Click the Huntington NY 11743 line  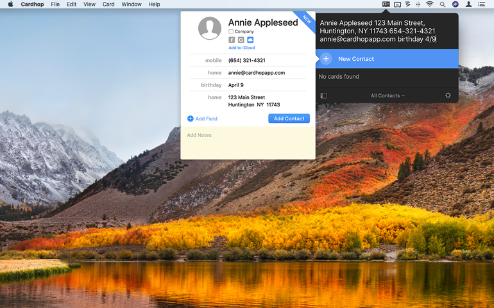pyautogui.click(x=254, y=105)
